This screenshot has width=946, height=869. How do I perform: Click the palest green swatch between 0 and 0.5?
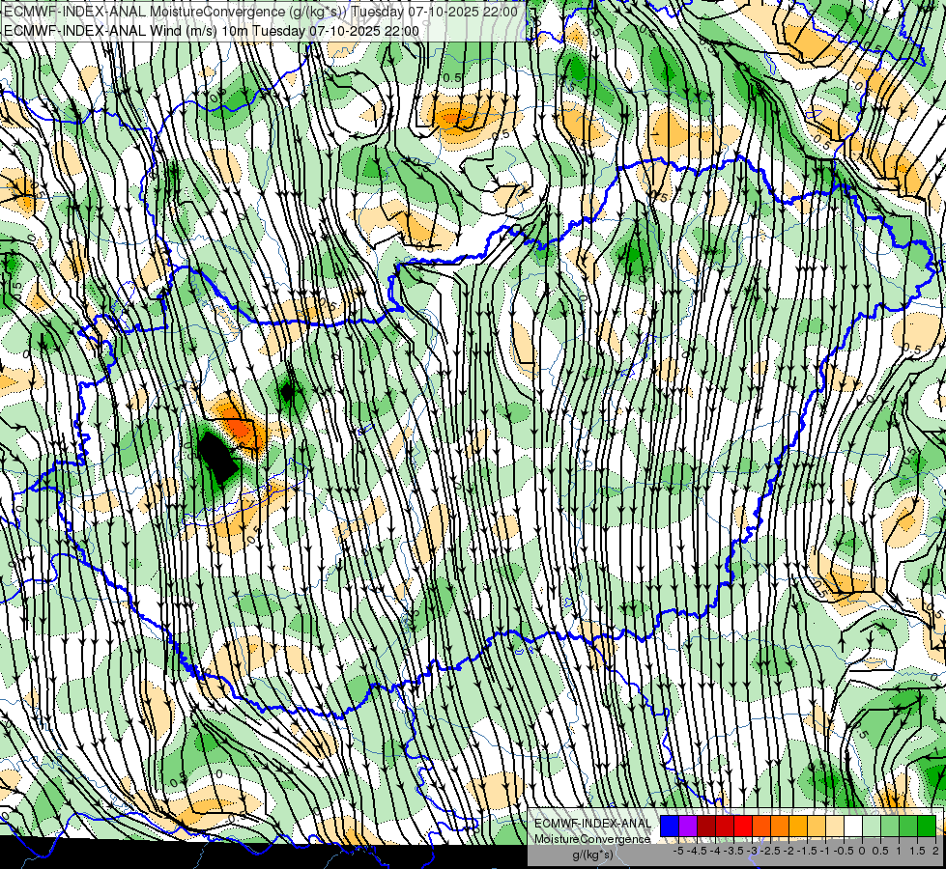[872, 826]
